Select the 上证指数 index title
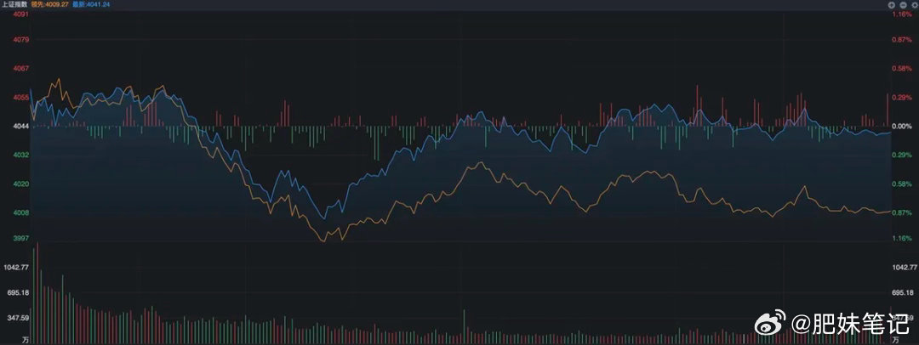The image size is (919, 345). tap(14, 4)
